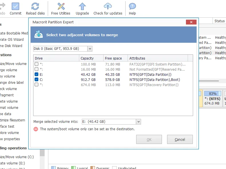Click the Upgrade arrow icon

82,6
